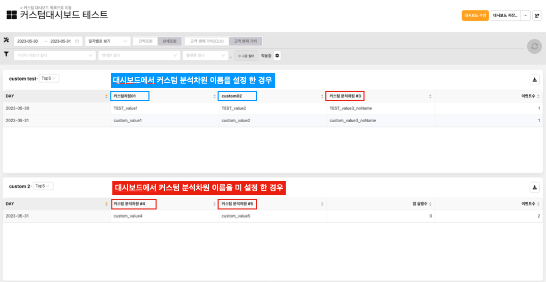
Task: Expand the 캠페인 필터 dropdown
Action: (139, 55)
